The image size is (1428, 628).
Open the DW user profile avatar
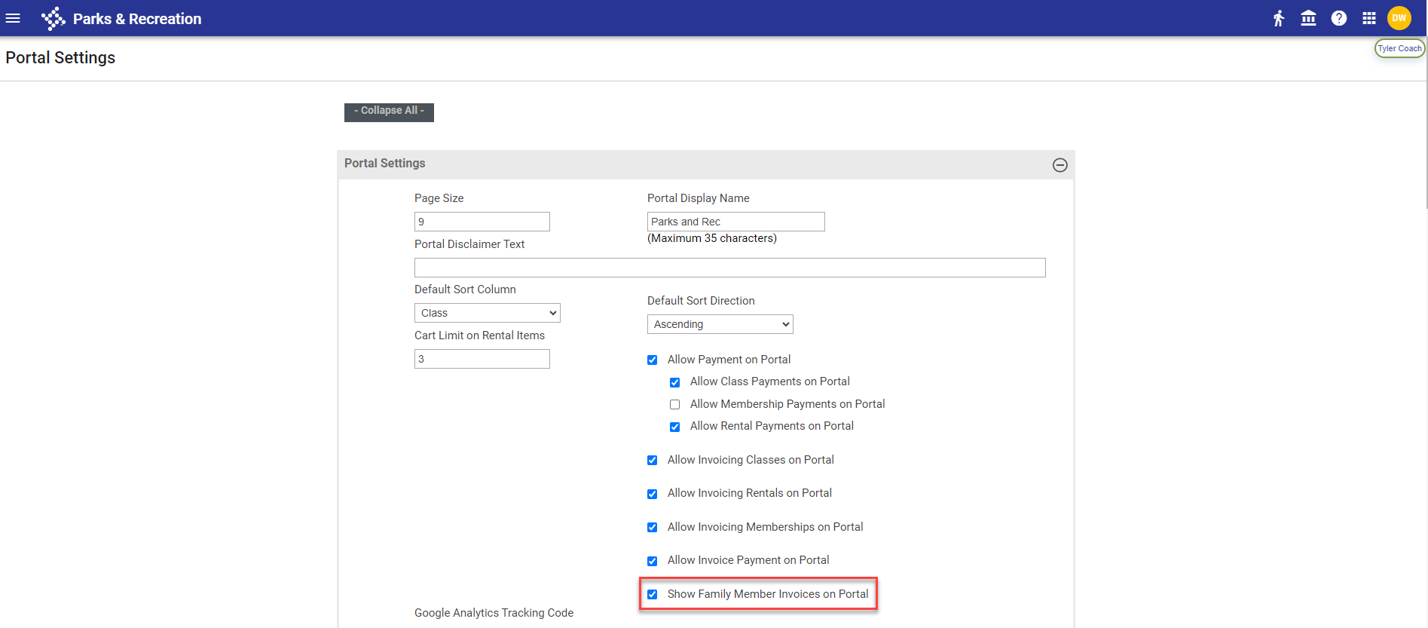coord(1399,18)
